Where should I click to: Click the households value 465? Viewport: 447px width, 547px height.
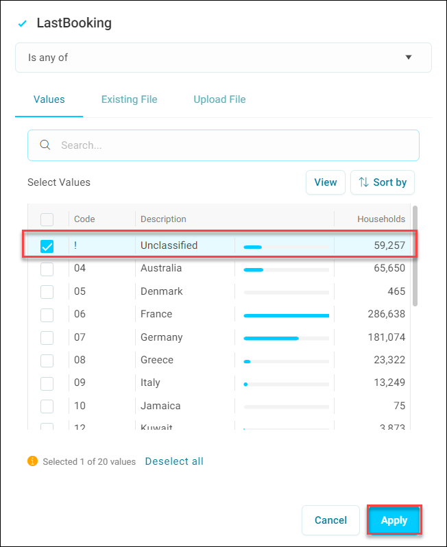[x=396, y=291]
